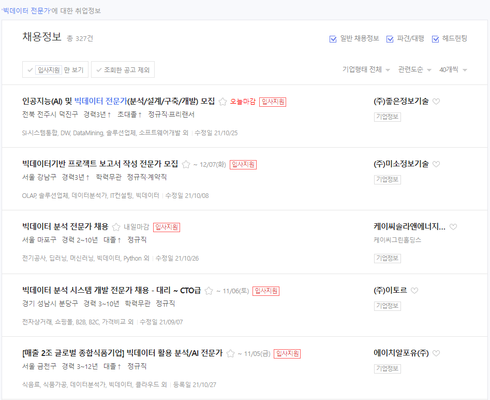Image resolution: width=490 pixels, height=400 pixels.
Task: Open the 40개씩 results-per-page dropdown
Action: coord(452,69)
